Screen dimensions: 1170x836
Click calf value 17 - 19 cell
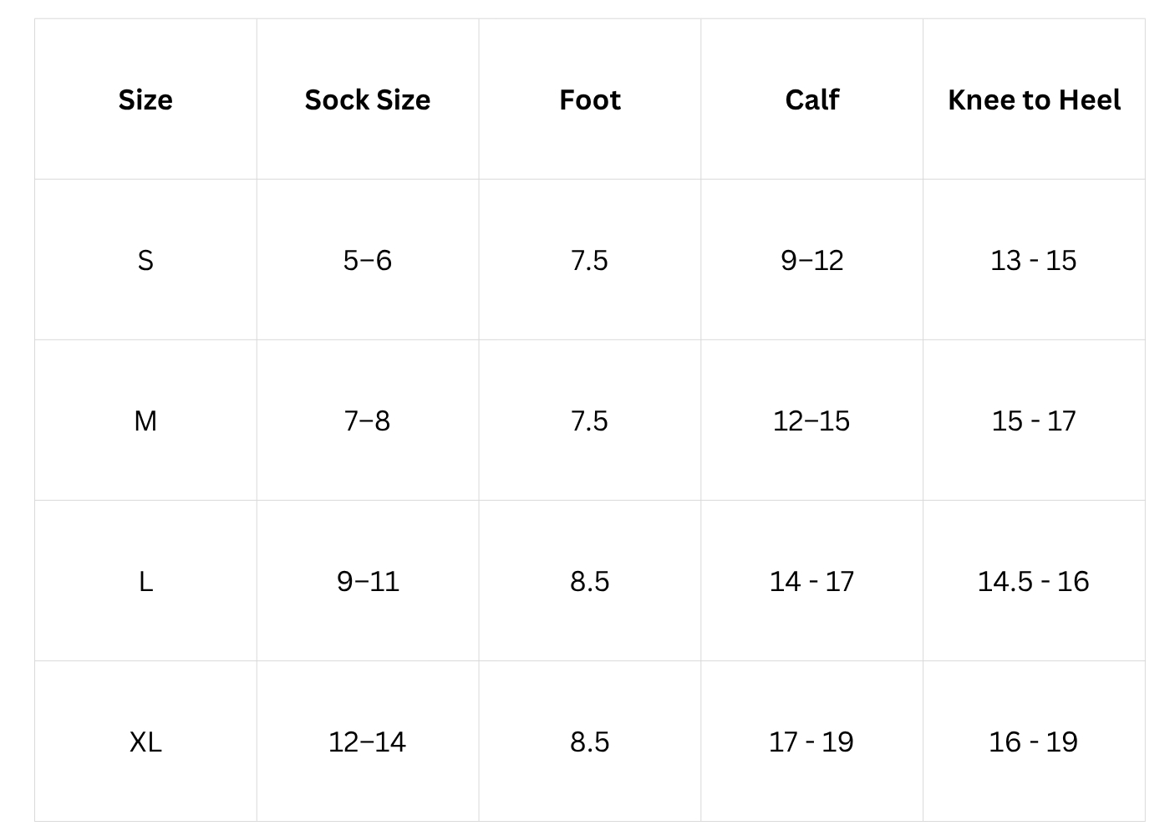point(811,742)
